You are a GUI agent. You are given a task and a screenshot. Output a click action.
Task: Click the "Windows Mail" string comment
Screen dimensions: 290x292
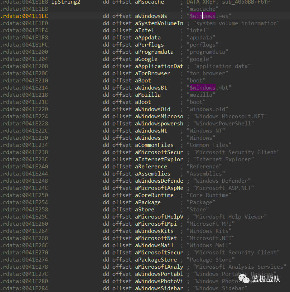click(209, 245)
